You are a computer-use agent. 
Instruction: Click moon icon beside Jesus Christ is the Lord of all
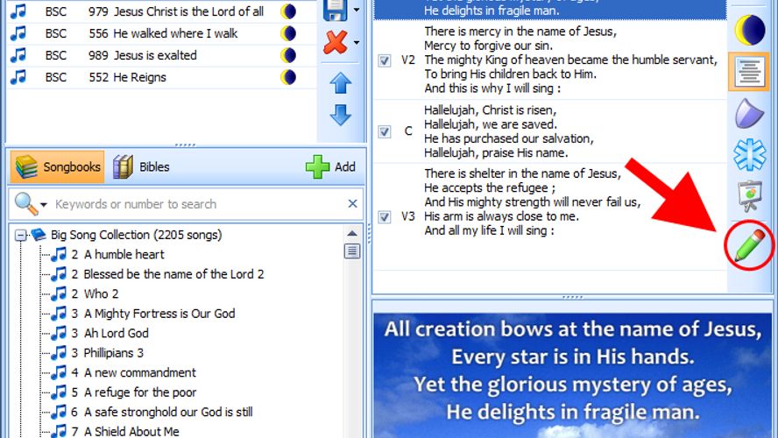pyautogui.click(x=288, y=11)
